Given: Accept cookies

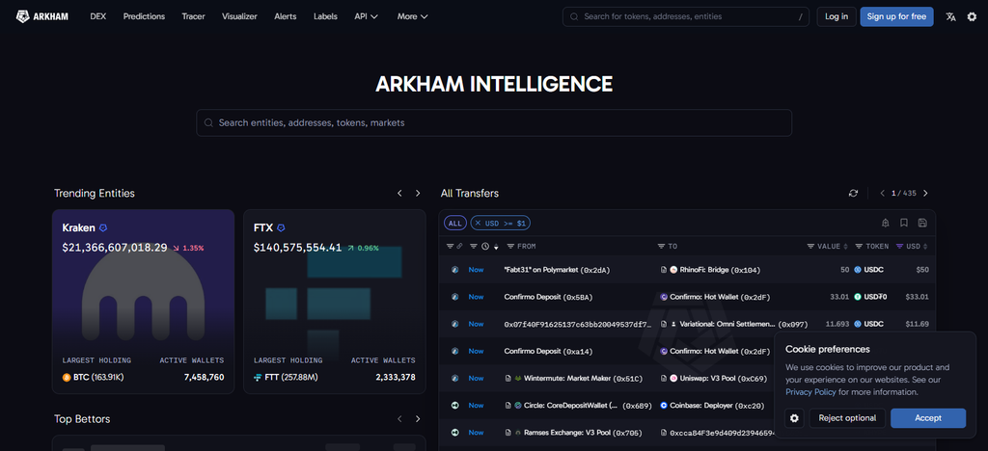Looking at the screenshot, I should pyautogui.click(x=928, y=418).
